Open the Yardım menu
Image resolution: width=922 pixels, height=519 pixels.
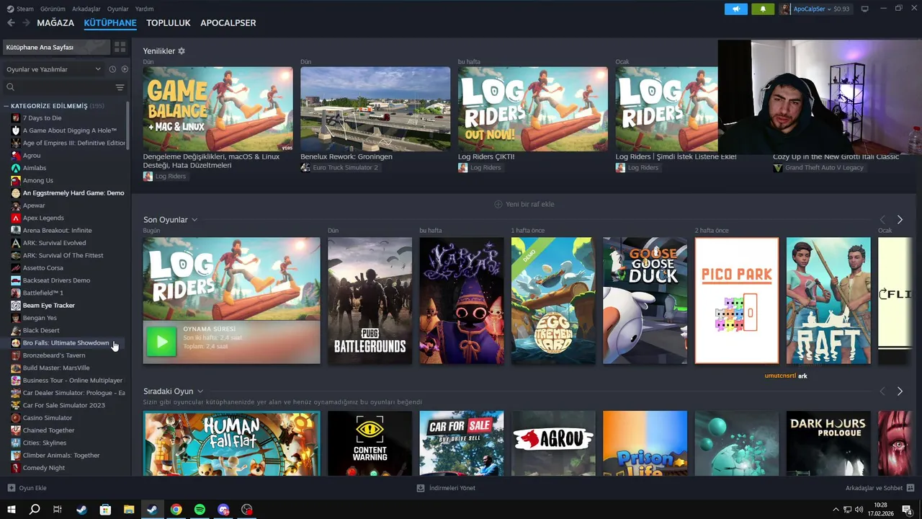click(144, 9)
